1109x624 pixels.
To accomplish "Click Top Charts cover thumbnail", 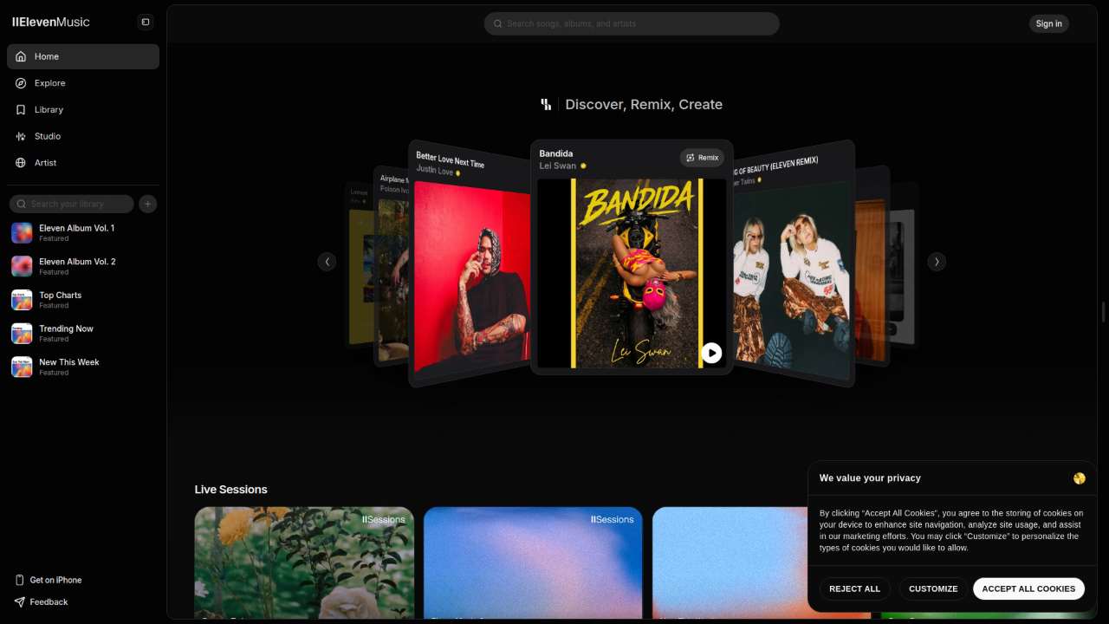I will [x=22, y=300].
